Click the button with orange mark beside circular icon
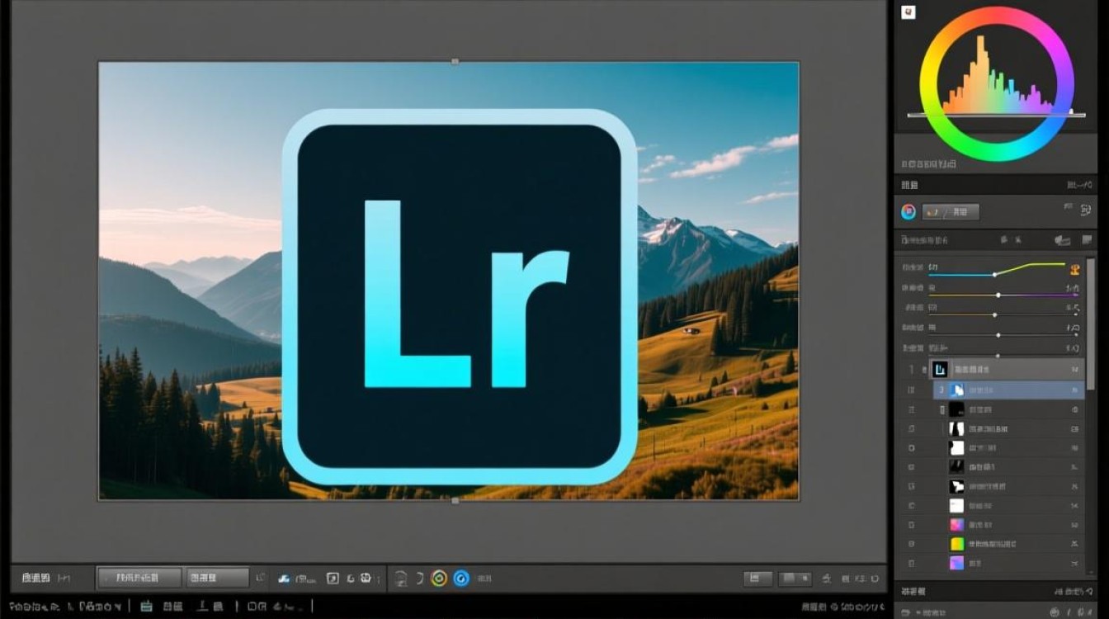 (x=951, y=212)
